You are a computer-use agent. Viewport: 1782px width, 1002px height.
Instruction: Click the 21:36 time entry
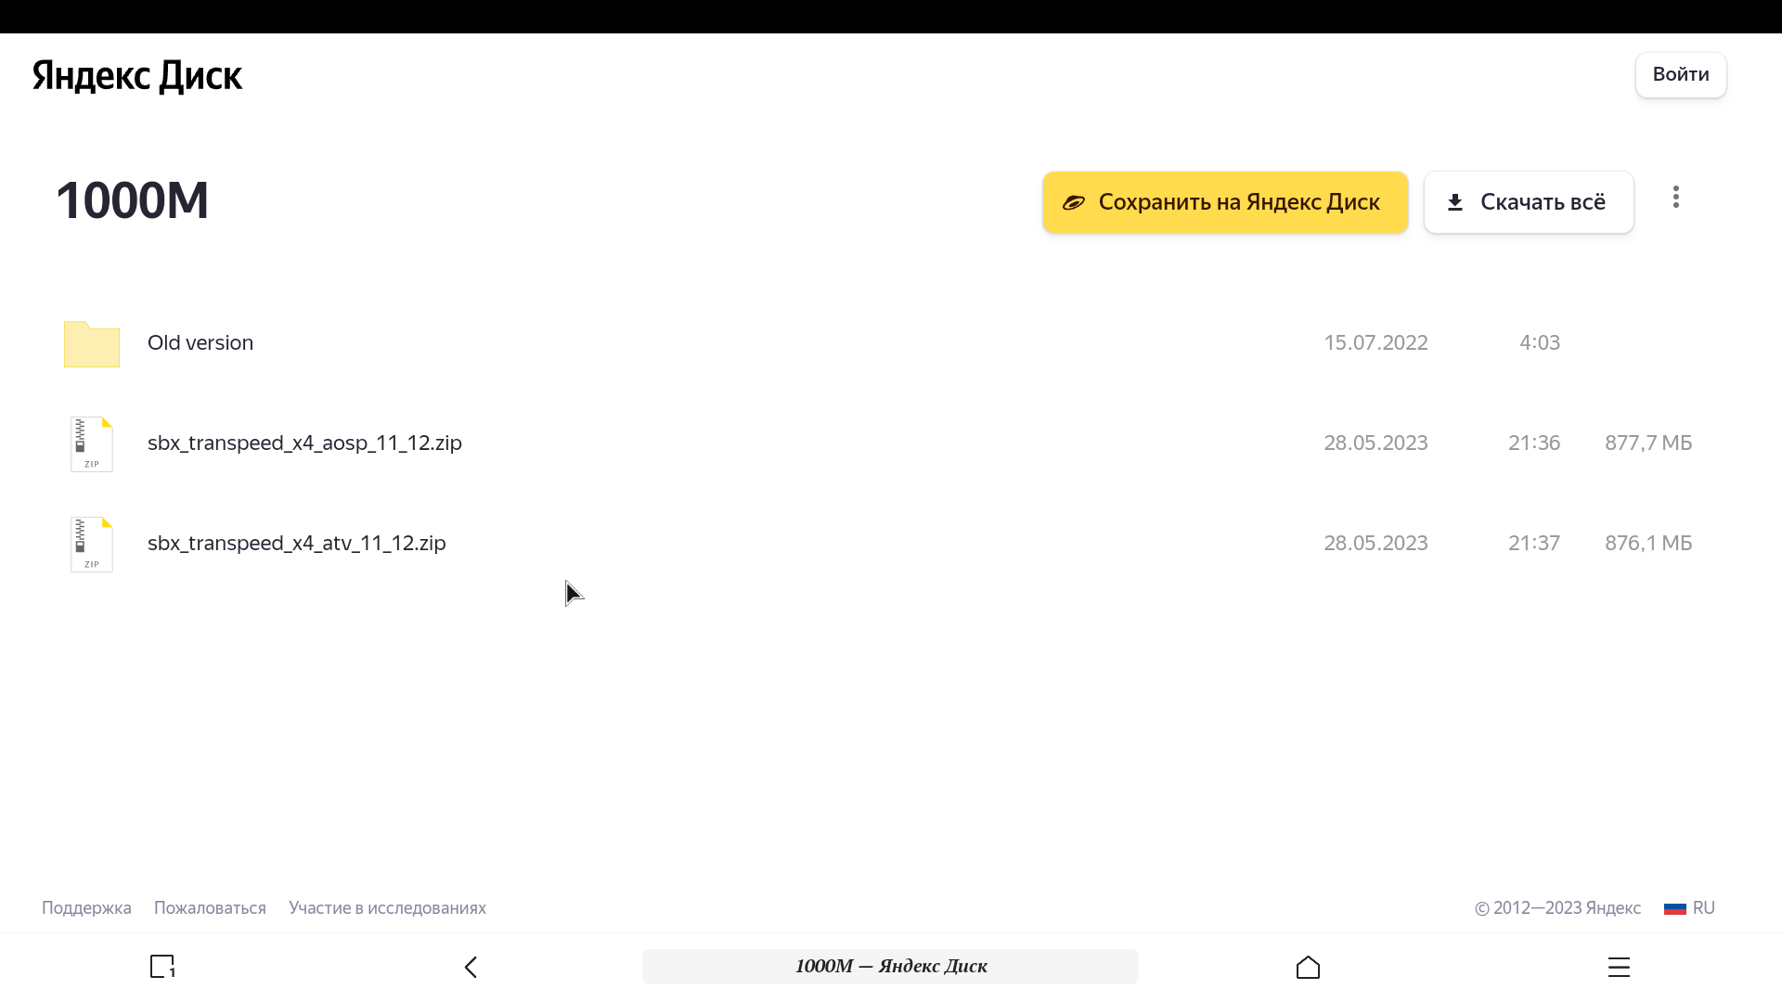[1534, 443]
